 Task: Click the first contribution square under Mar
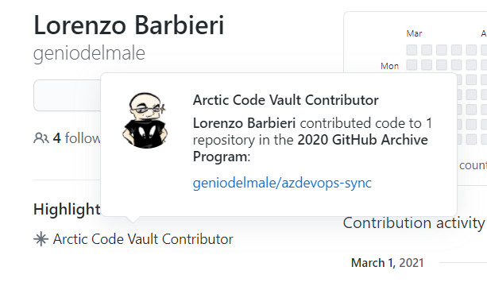click(412, 50)
